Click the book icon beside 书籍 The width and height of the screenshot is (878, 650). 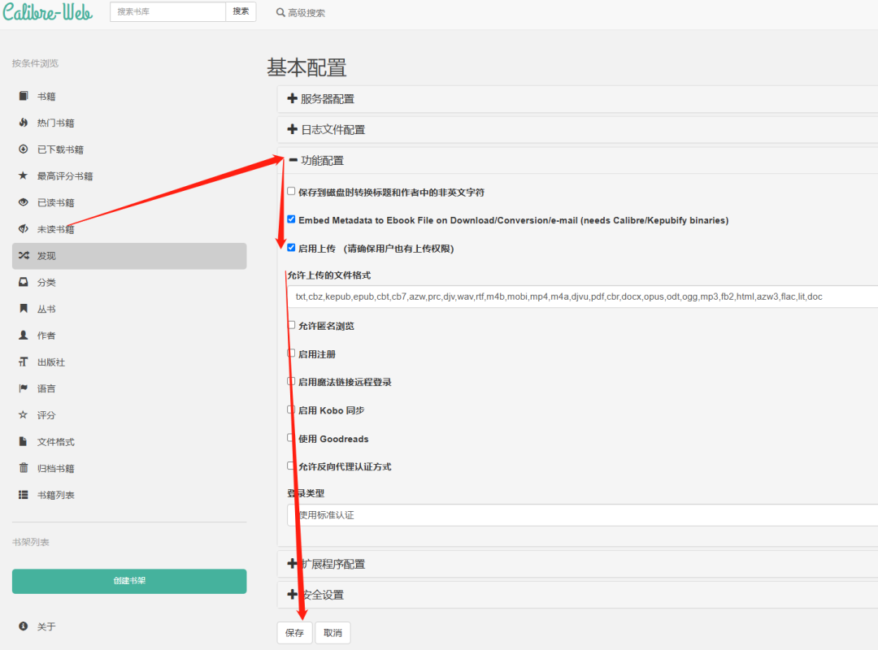pyautogui.click(x=23, y=97)
